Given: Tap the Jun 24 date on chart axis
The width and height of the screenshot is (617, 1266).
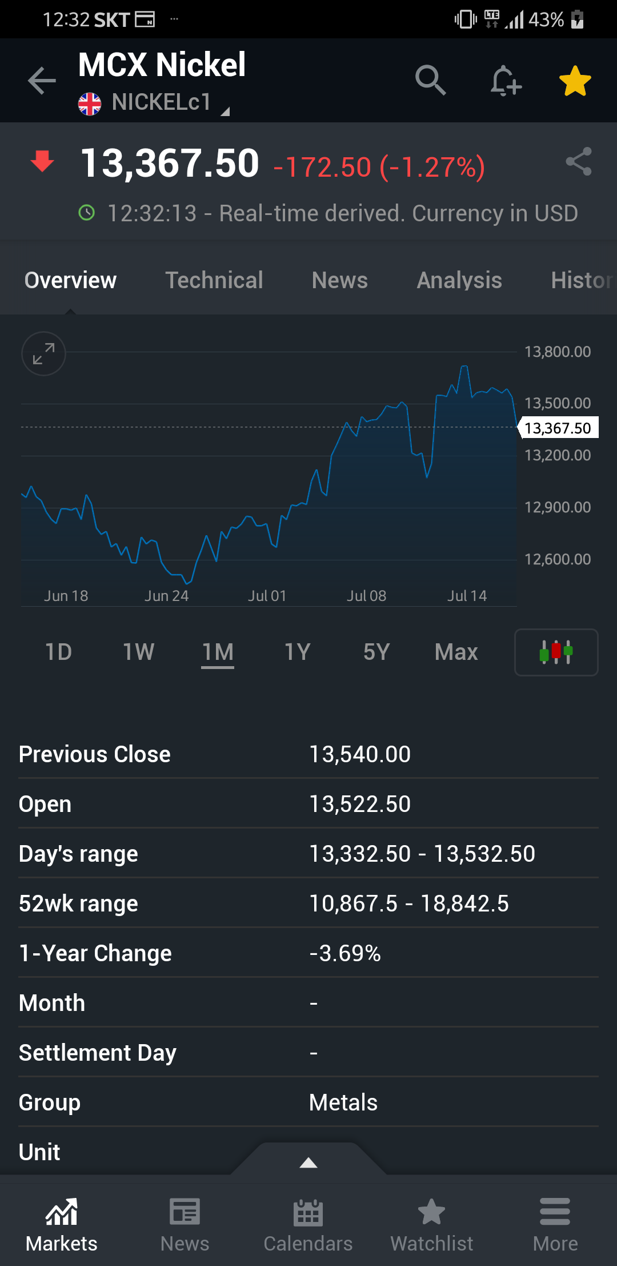Looking at the screenshot, I should tap(166, 596).
